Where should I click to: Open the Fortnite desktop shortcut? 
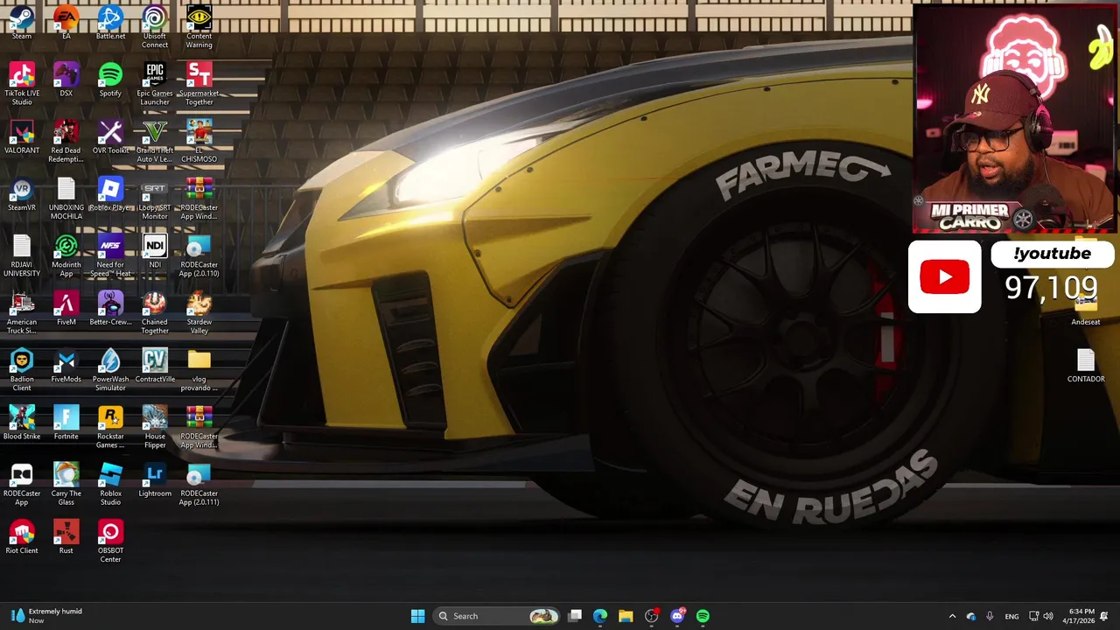tap(66, 422)
